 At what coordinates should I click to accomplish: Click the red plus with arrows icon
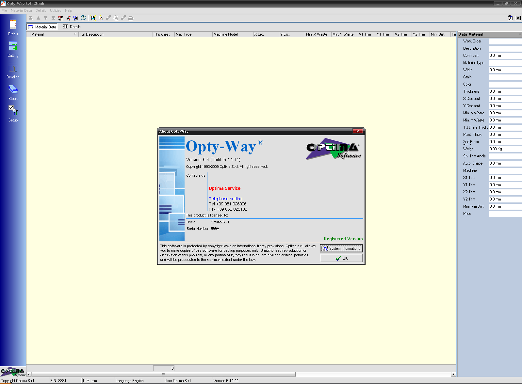click(68, 18)
